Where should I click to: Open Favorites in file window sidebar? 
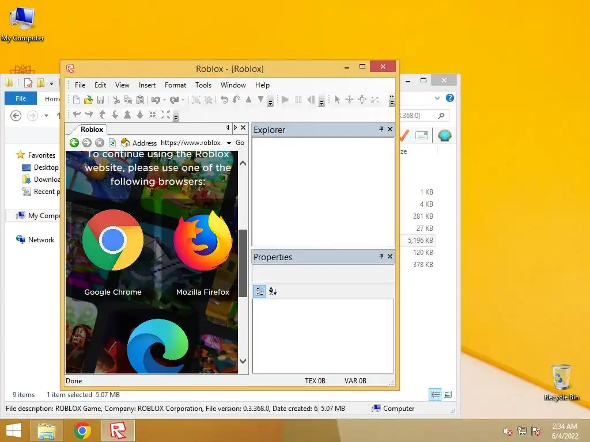click(x=41, y=155)
